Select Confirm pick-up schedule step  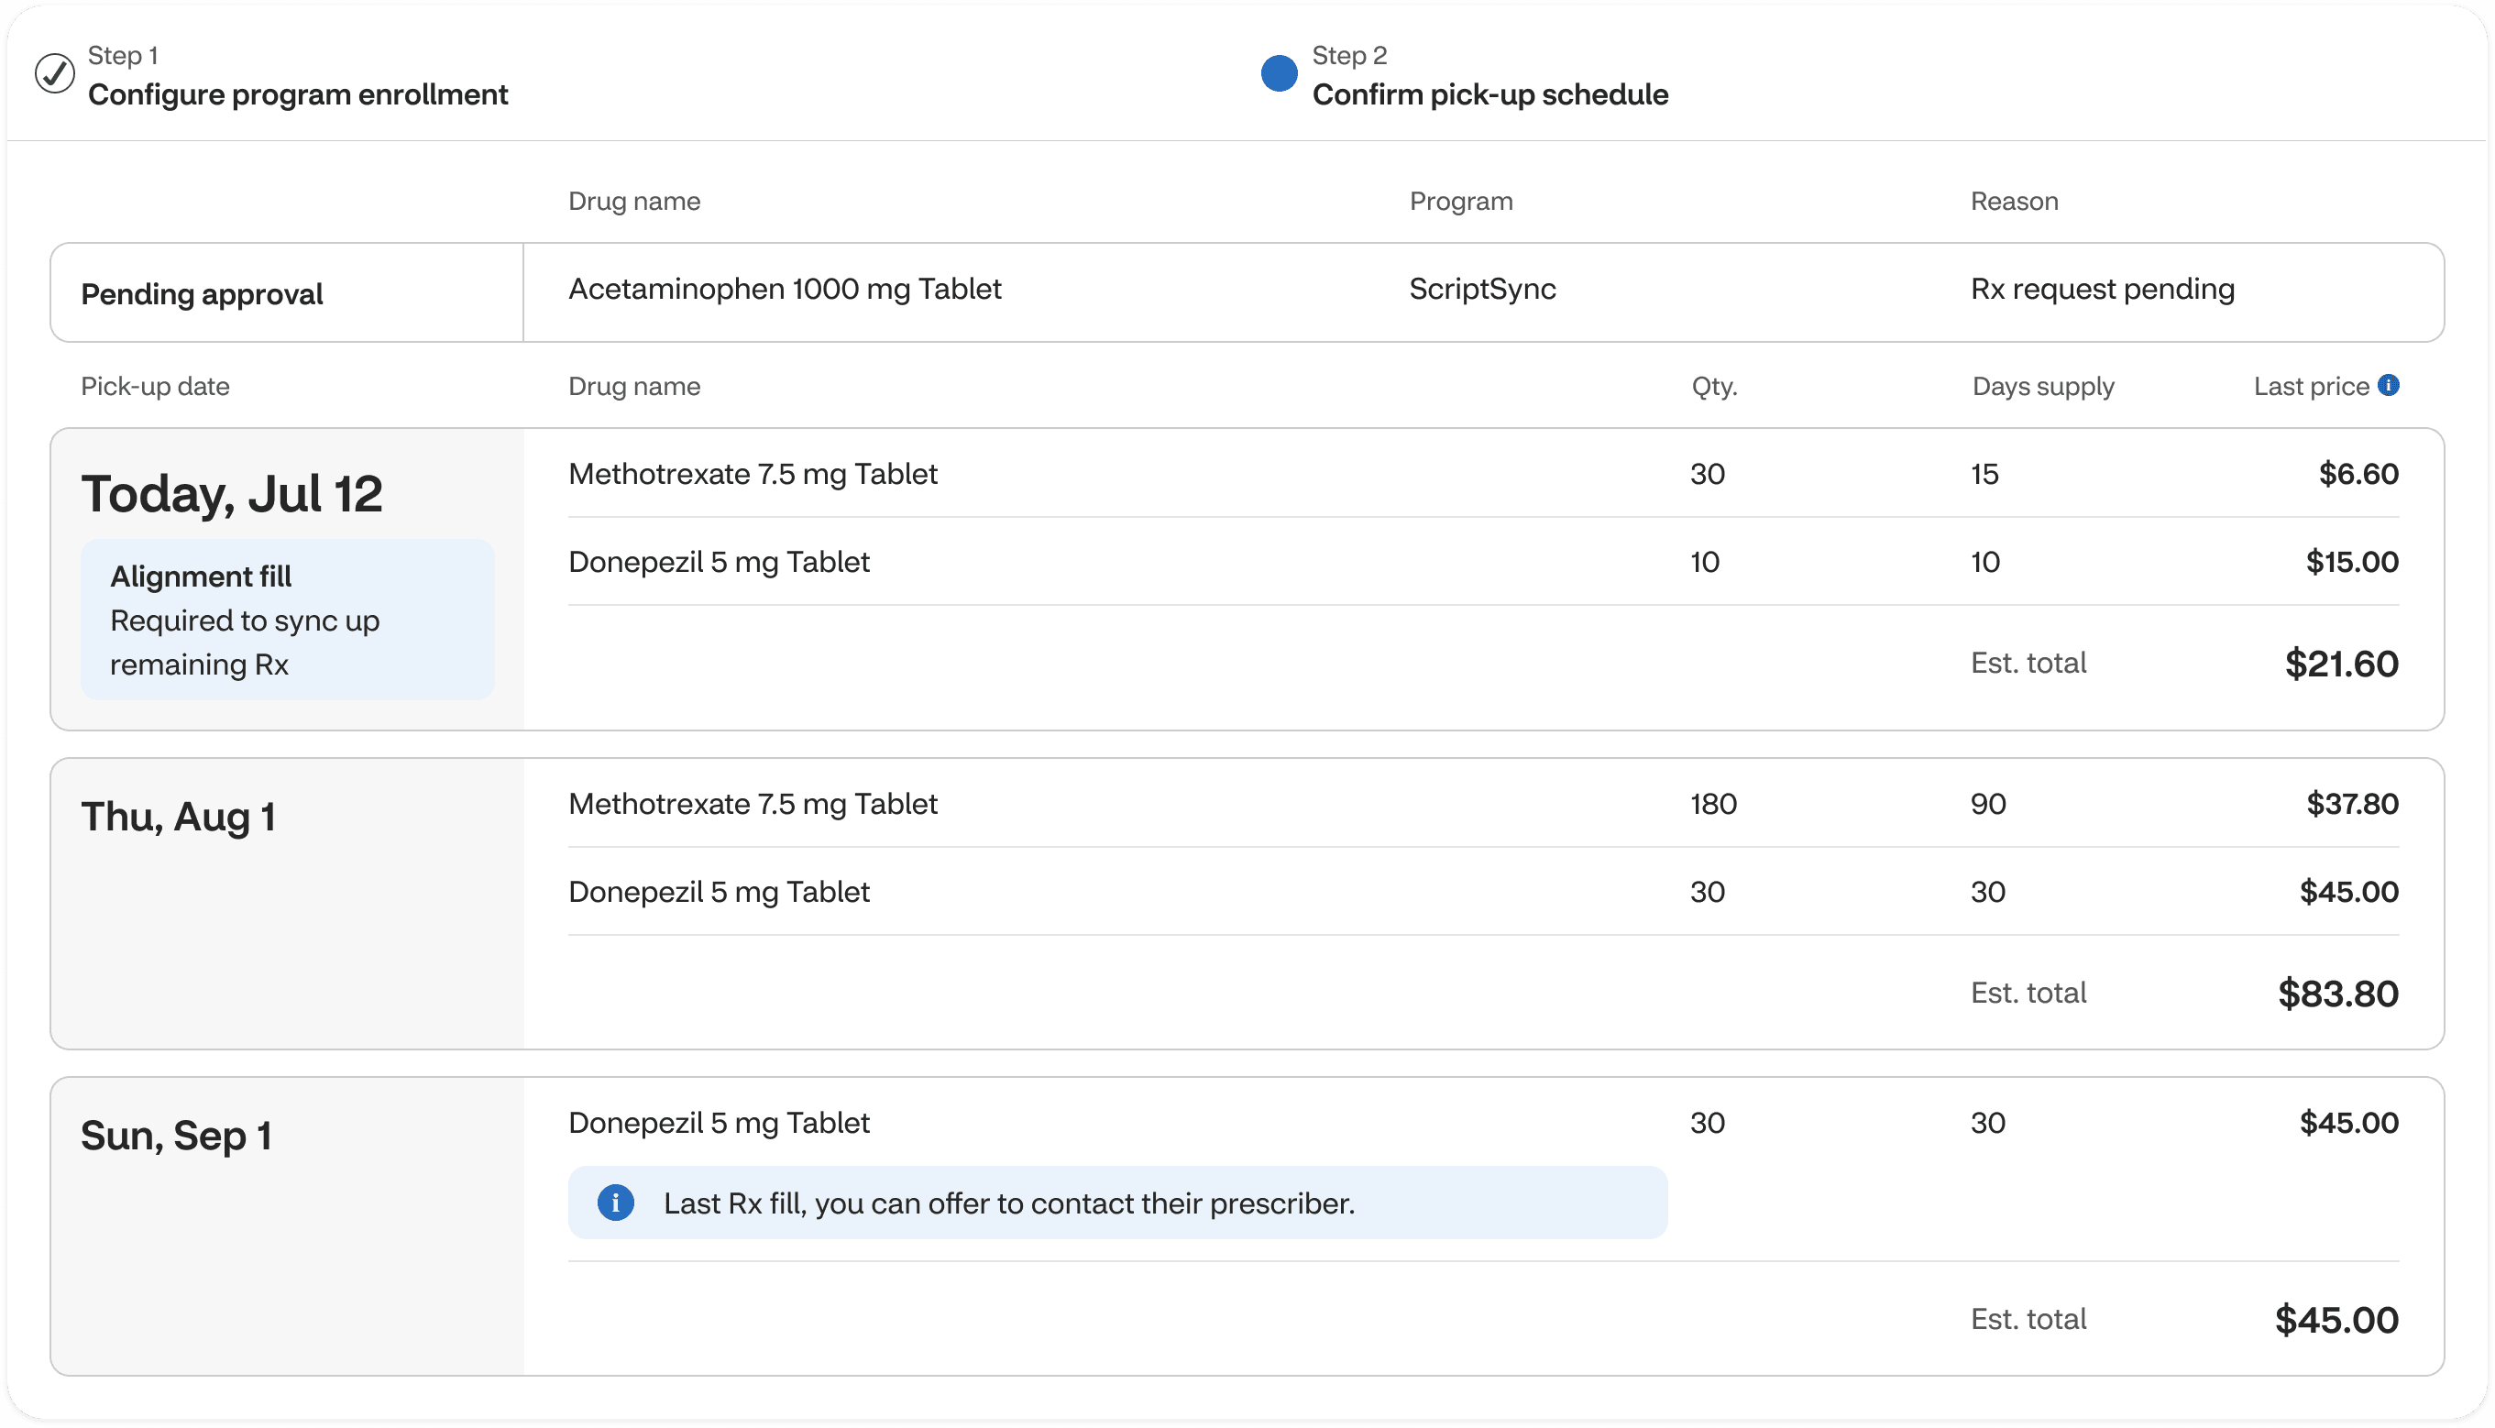(x=1489, y=94)
